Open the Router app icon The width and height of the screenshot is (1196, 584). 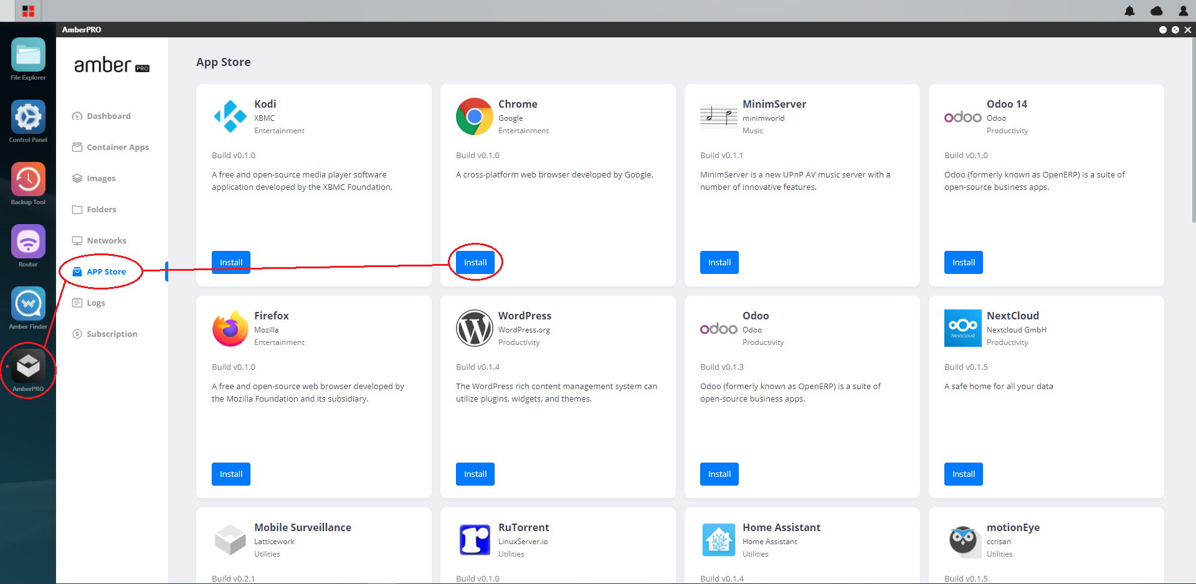28,242
